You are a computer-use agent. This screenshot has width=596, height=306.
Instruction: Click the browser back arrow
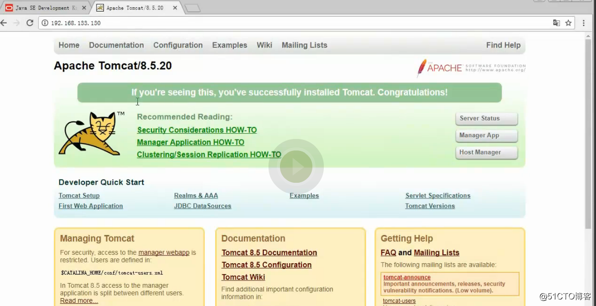coord(4,23)
